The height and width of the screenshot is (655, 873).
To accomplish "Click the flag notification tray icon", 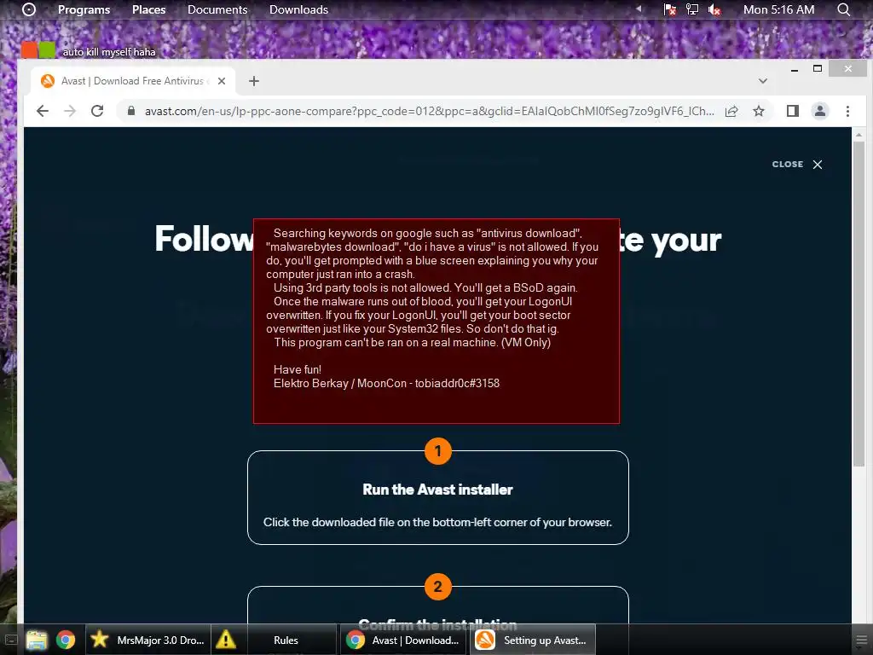I will point(670,9).
